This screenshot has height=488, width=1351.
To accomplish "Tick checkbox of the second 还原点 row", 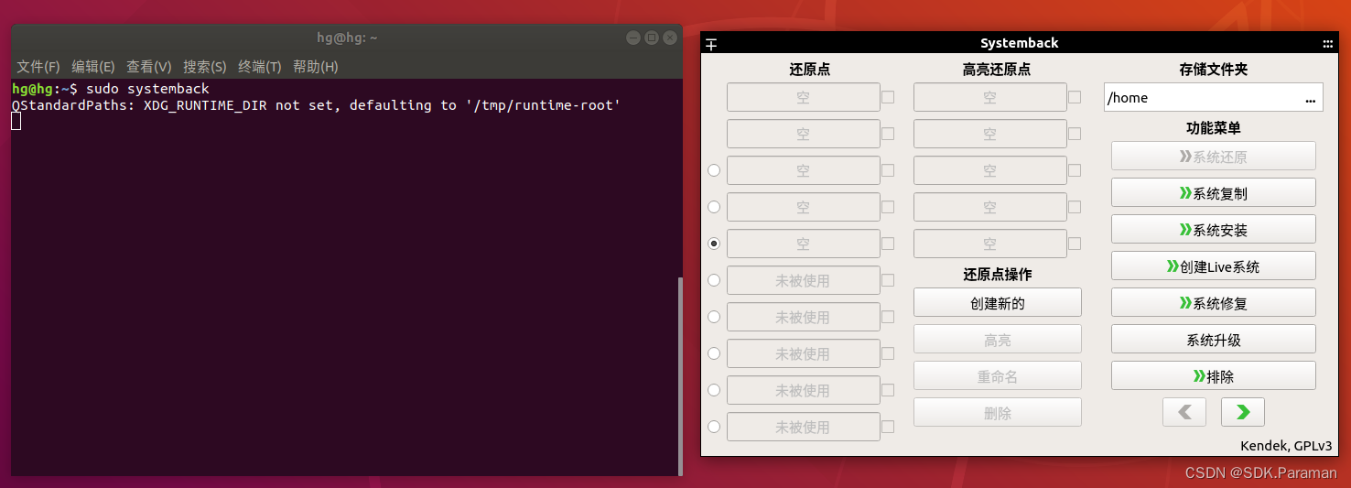I will (x=888, y=134).
